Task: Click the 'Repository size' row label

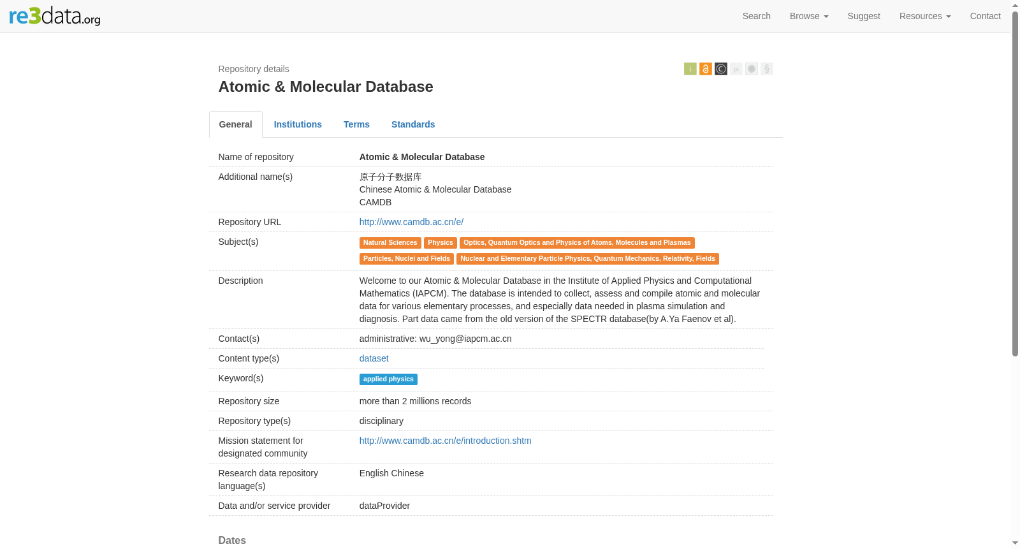Action: click(249, 401)
